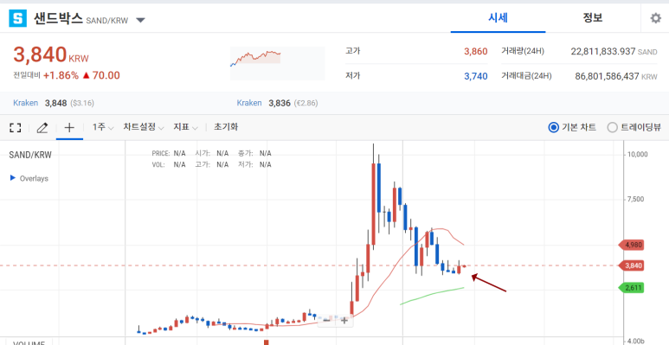Click the mini price sparkline thumbnail
This screenshot has height=345, width=669.
pos(277,63)
